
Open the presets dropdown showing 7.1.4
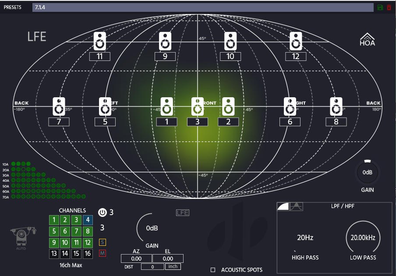point(203,7)
